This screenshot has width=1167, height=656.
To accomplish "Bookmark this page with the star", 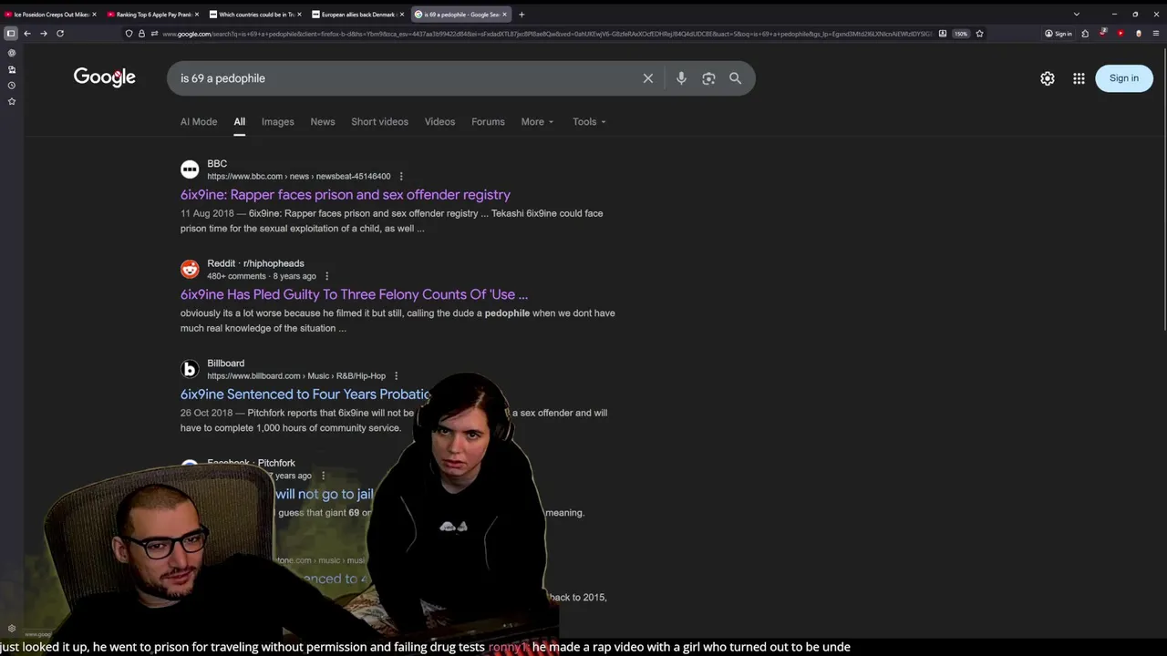I will click(979, 34).
